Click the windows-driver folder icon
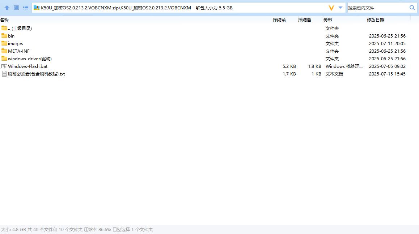The image size is (419, 234). click(x=4, y=58)
